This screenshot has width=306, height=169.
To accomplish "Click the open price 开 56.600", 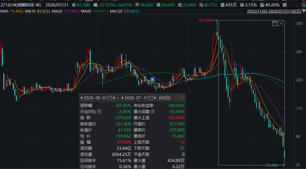I will tap(144, 5).
